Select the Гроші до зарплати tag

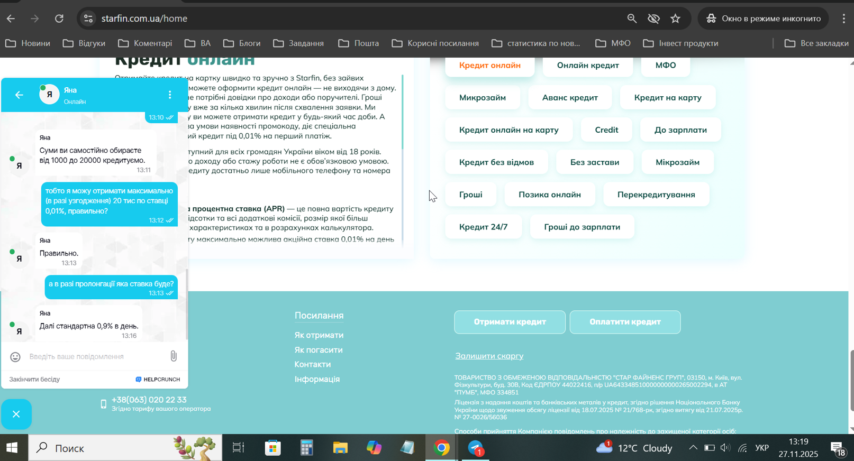tap(582, 227)
